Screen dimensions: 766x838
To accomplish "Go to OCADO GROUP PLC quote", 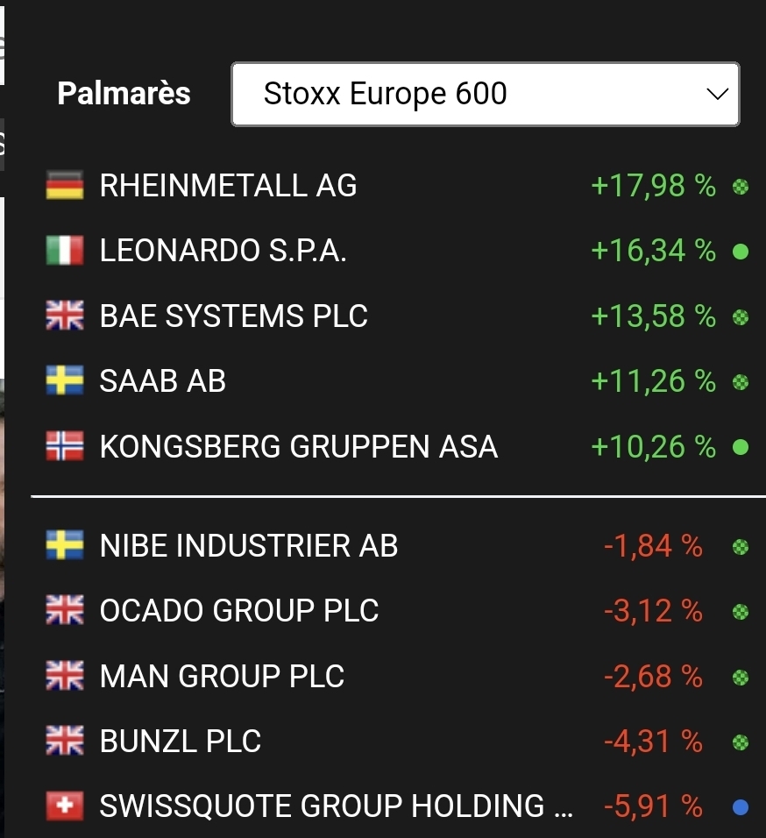I will click(x=239, y=610).
